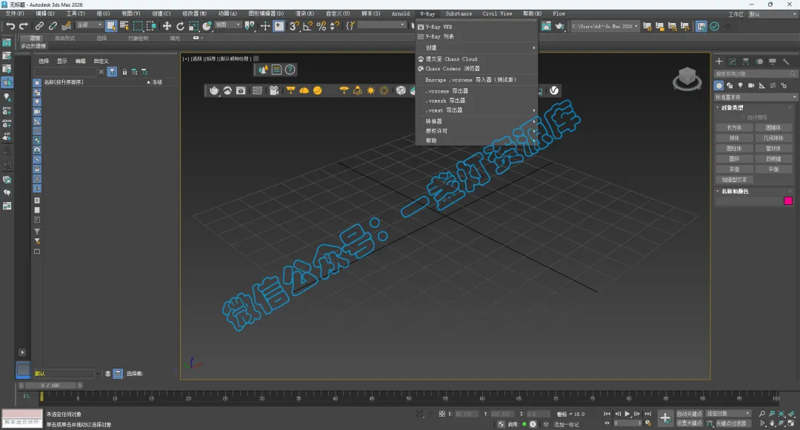This screenshot has width=800, height=430.
Task: Click the V-Ray logo icon in floating toolbar
Action: (554, 91)
